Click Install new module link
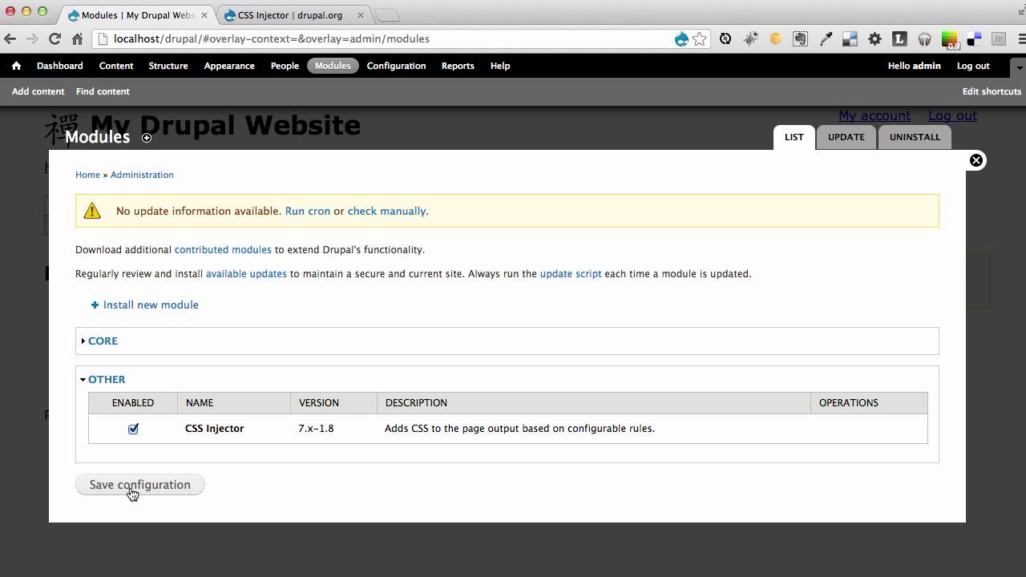This screenshot has height=577, width=1026. [151, 305]
